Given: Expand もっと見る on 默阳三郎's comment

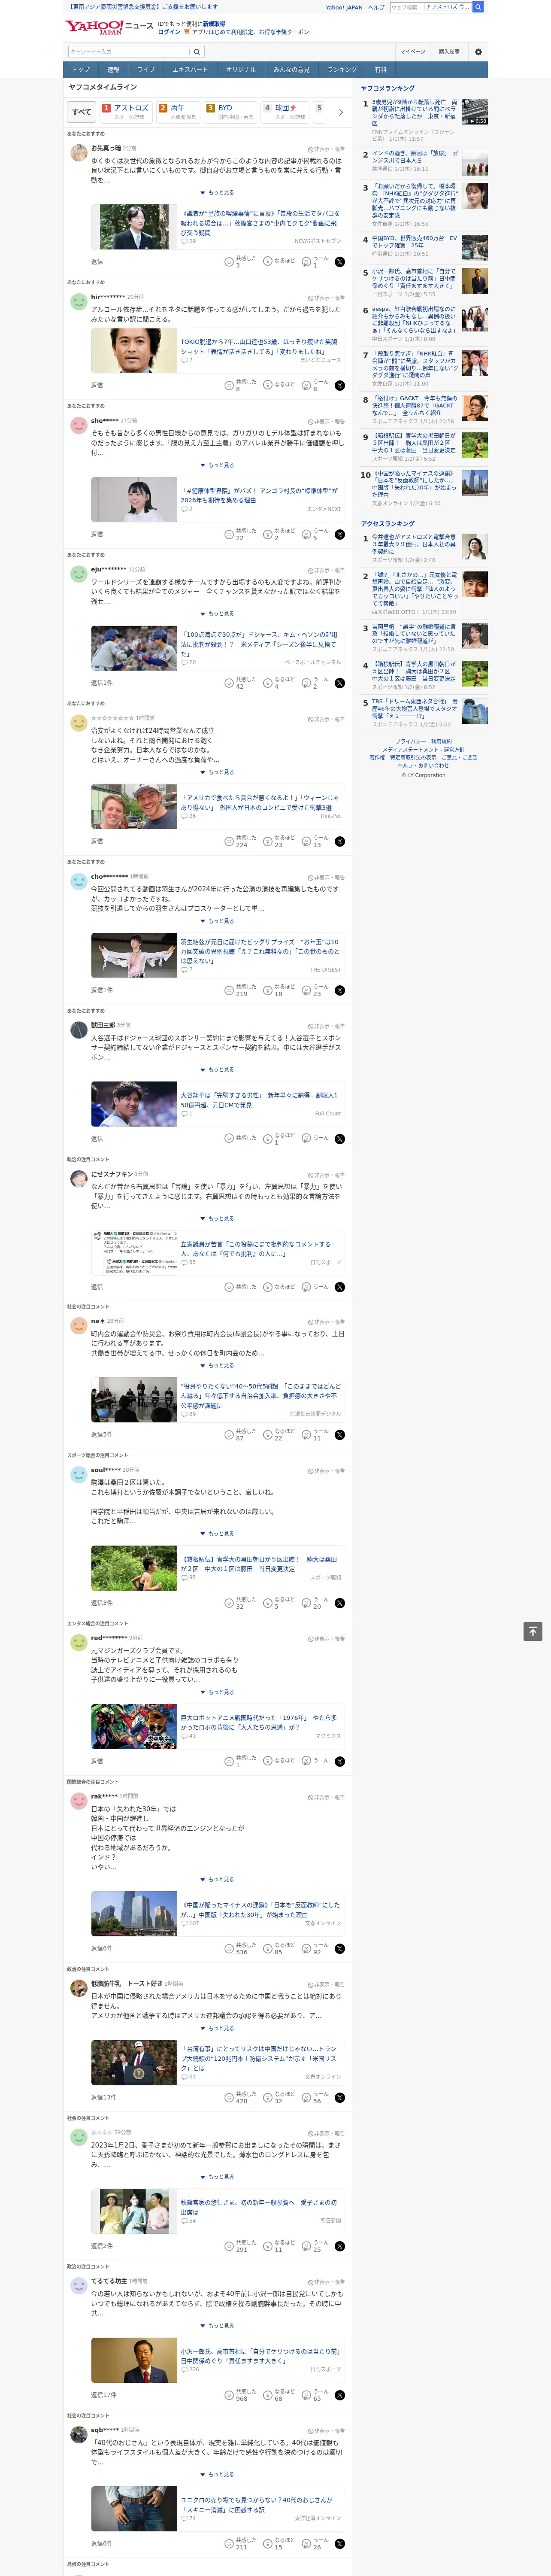Looking at the screenshot, I should pyautogui.click(x=217, y=1069).
